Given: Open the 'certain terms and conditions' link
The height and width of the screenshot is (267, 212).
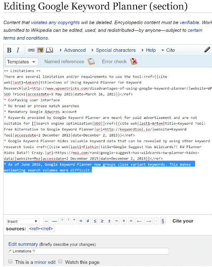Looking at the screenshot, I should [195, 30].
